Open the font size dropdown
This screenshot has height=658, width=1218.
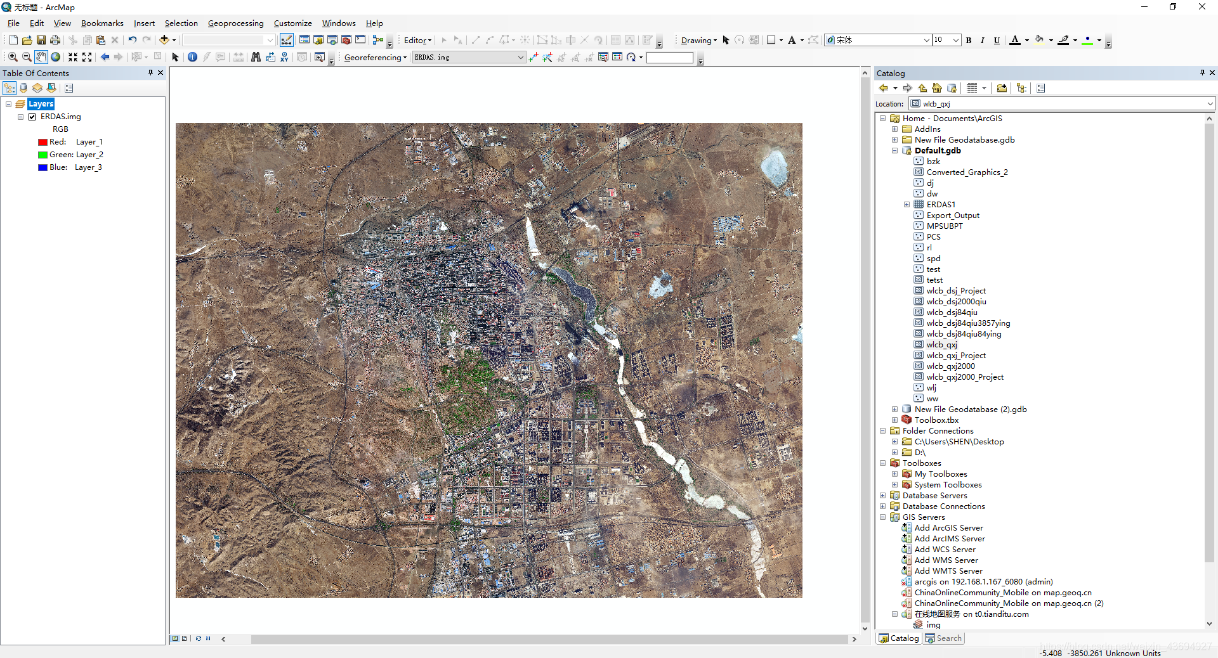pyautogui.click(x=955, y=40)
